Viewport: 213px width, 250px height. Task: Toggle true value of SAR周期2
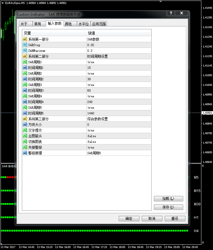click(x=119, y=73)
